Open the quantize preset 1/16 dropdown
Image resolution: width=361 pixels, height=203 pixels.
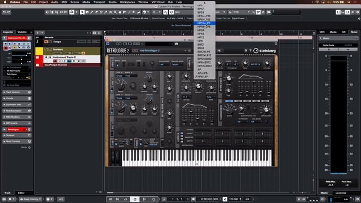(241, 12)
